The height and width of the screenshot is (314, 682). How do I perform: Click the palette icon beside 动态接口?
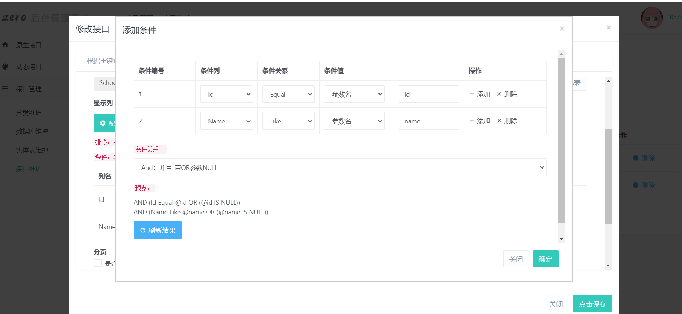click(5, 67)
